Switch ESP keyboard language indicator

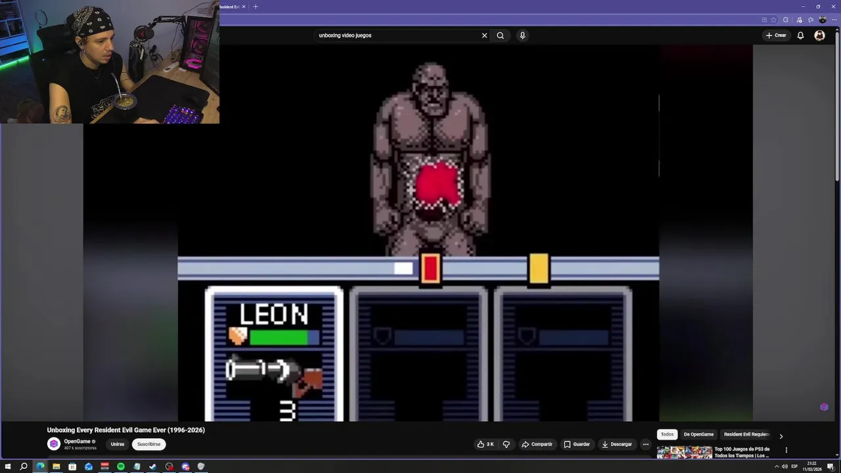(x=794, y=466)
